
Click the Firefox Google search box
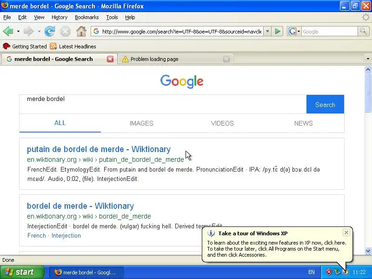(x=329, y=31)
